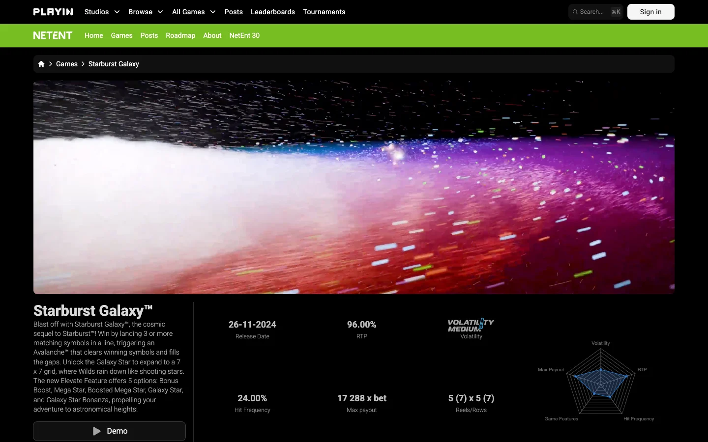708x442 pixels.
Task: Click the PLAYIN logo
Action: [x=53, y=12]
